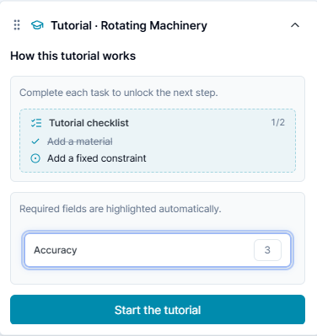The height and width of the screenshot is (336, 317).
Task: Open the completed Add a material task
Action: click(80, 141)
